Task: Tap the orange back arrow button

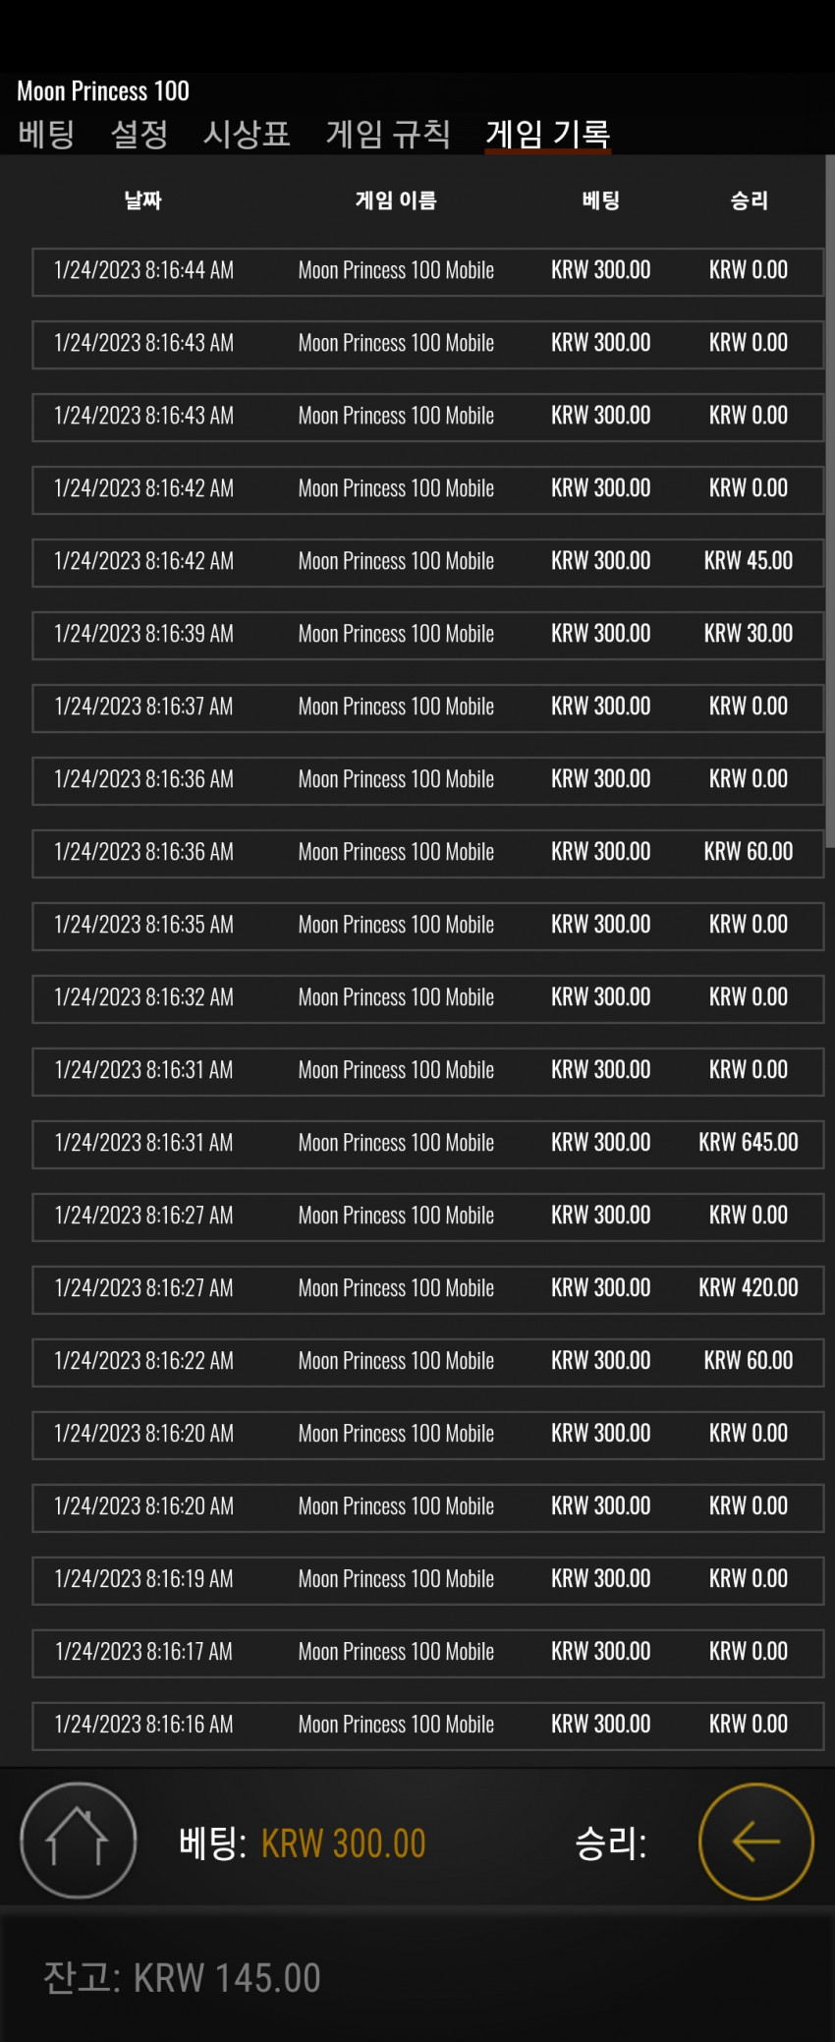Action: point(755,1841)
